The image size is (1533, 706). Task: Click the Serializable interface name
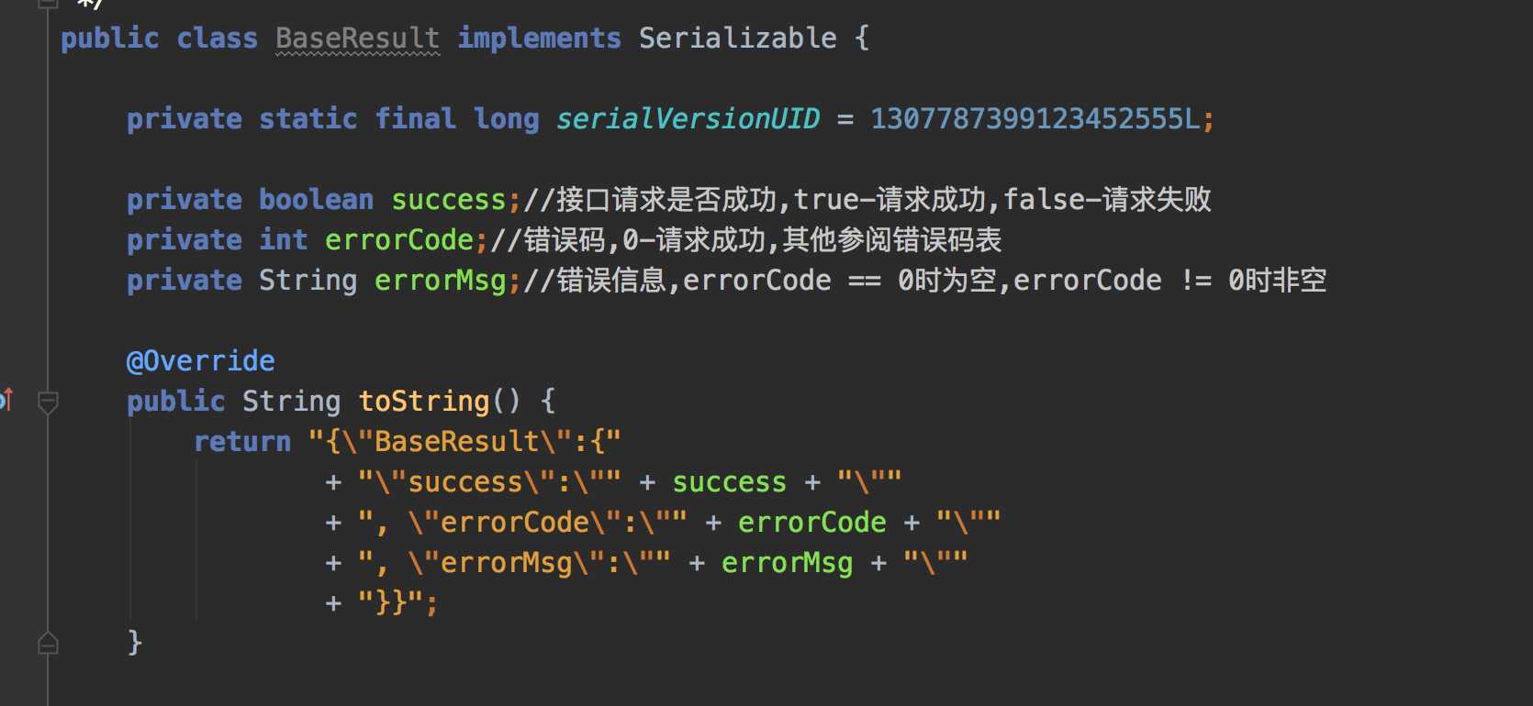click(737, 38)
